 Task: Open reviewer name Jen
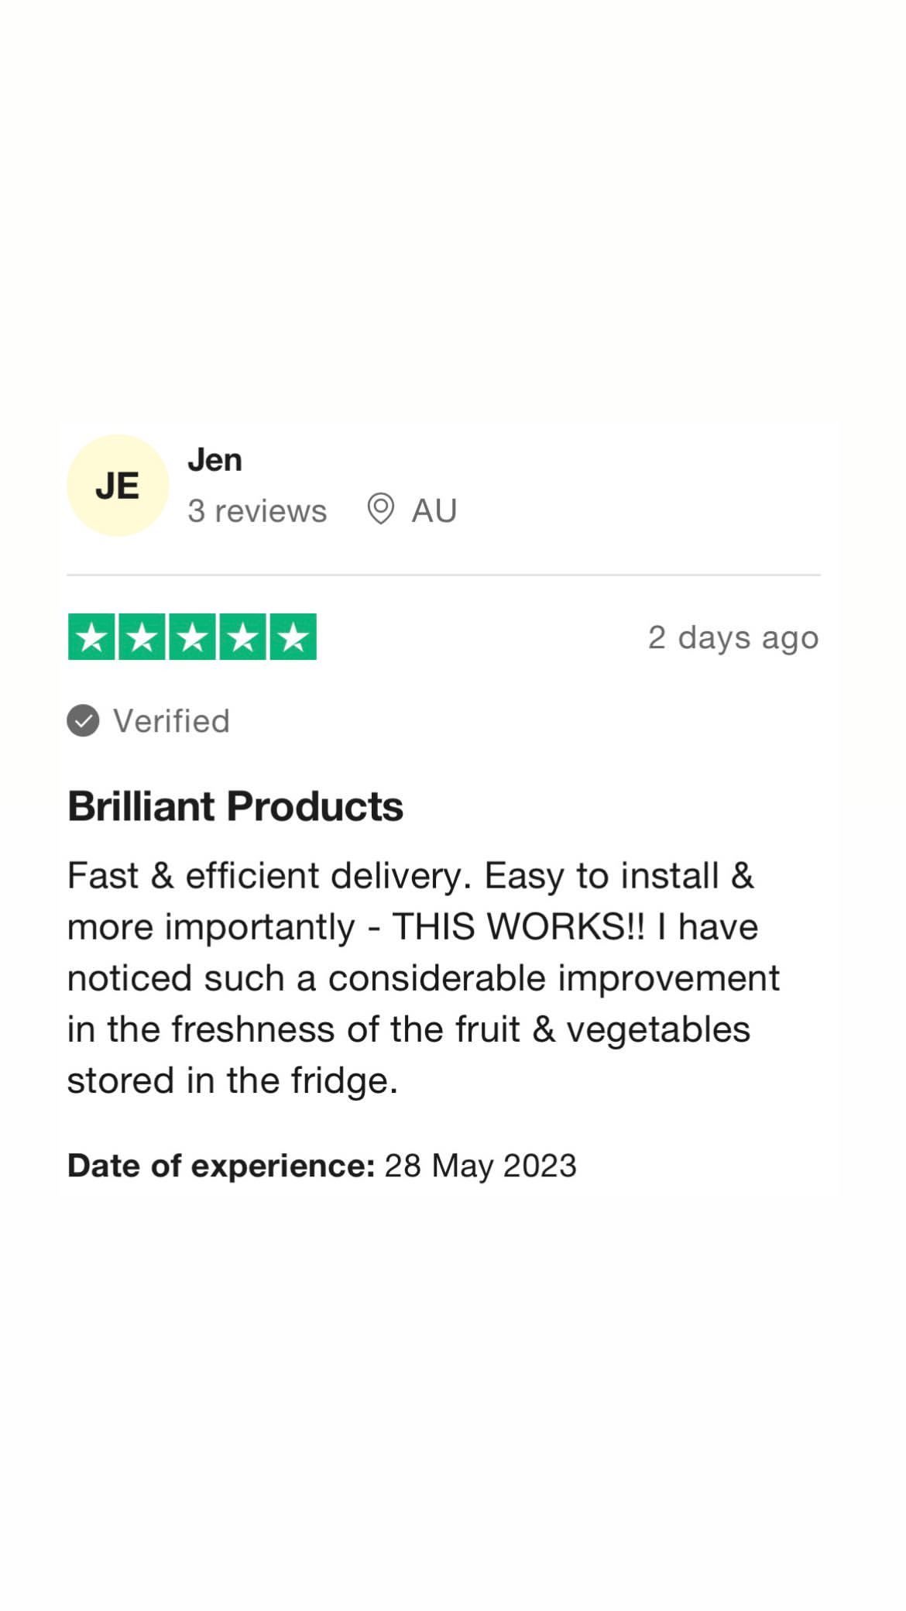(x=214, y=460)
